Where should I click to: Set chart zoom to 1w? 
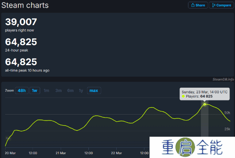click(x=35, y=91)
